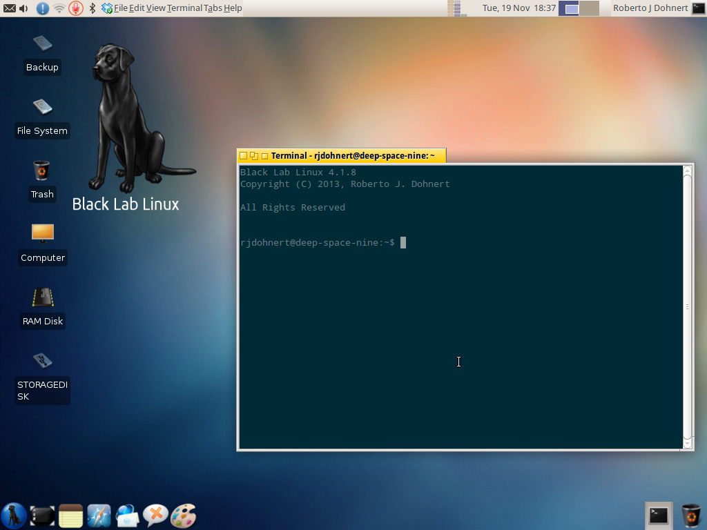Click the terminal window vertical scrollbar
Viewport: 707px width, 530px height.
point(687,306)
